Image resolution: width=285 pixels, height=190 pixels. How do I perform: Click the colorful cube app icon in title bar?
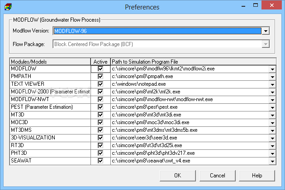tap(8, 7)
